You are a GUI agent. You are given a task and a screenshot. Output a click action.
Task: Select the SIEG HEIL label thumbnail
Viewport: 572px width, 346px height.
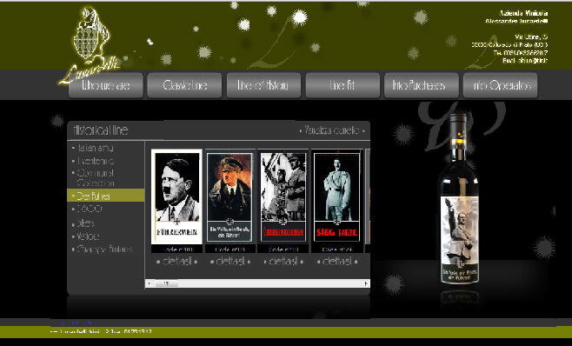pos(336,196)
